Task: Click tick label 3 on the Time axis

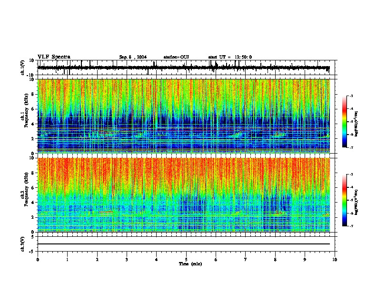Action: pyautogui.click(x=127, y=260)
